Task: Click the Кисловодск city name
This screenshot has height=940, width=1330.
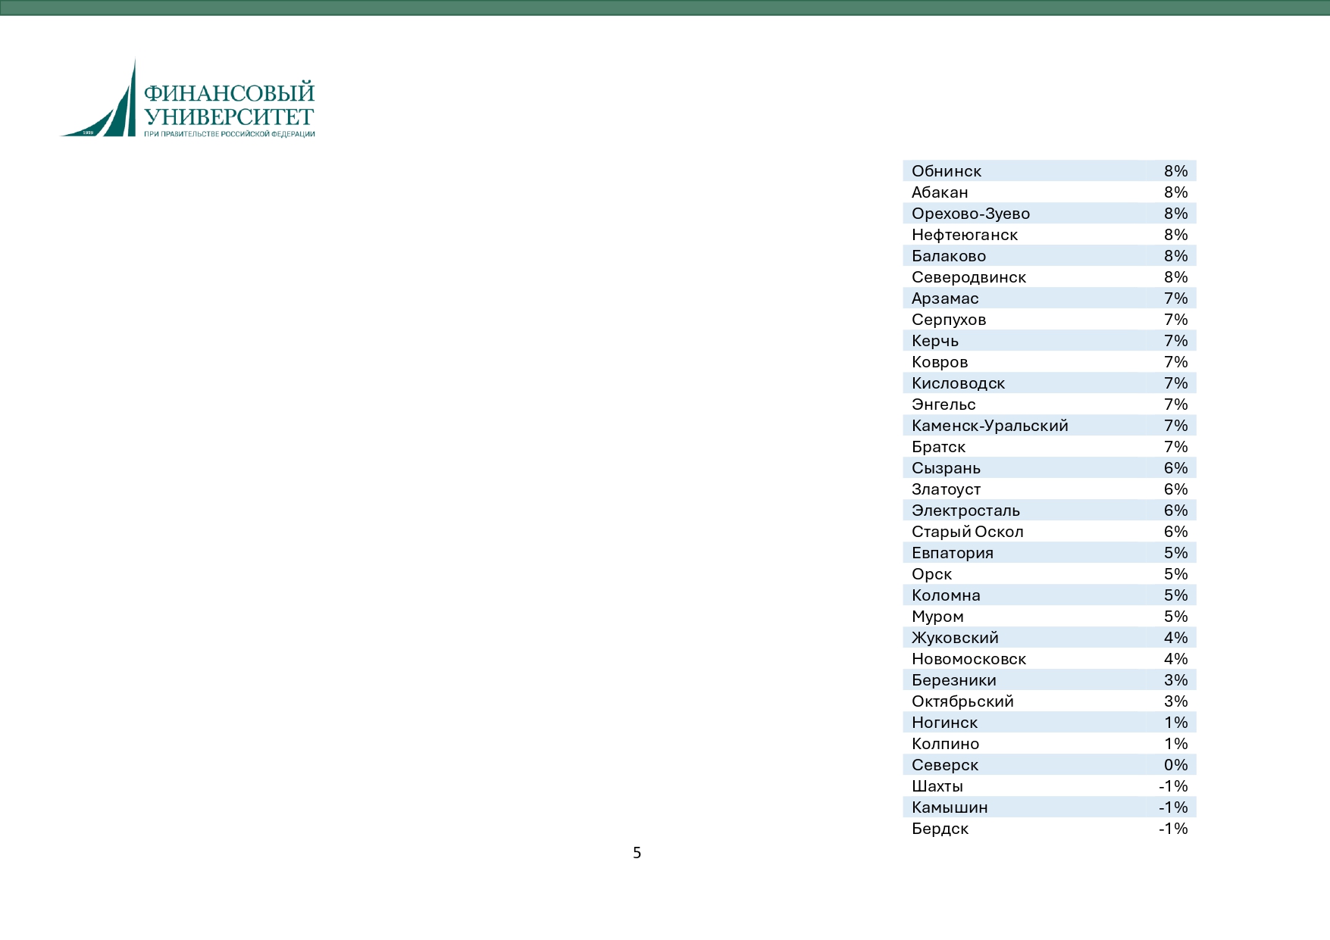Action: pyautogui.click(x=958, y=383)
